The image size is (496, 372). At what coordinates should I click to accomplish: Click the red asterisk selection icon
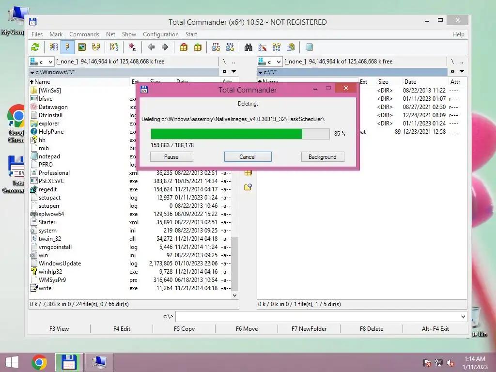(132, 47)
